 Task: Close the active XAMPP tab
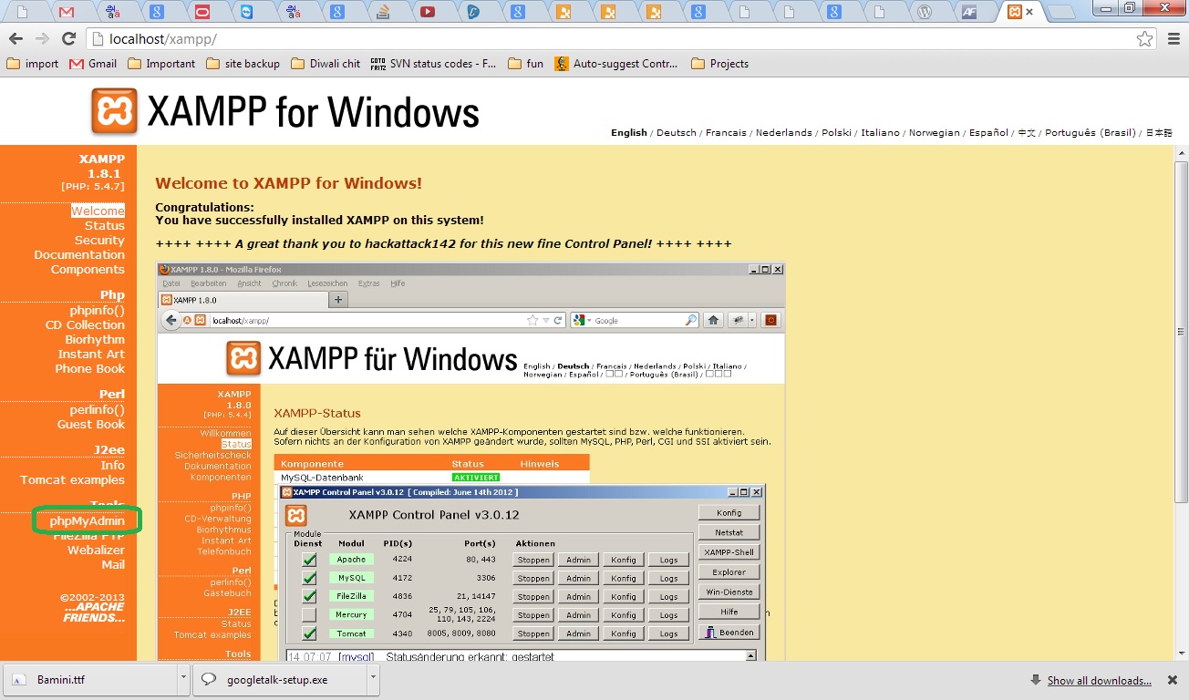(1029, 12)
